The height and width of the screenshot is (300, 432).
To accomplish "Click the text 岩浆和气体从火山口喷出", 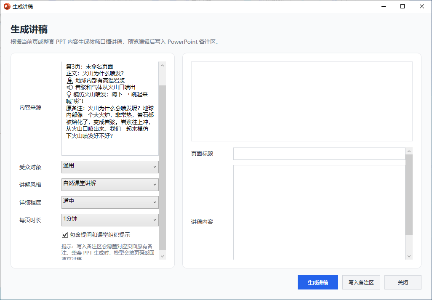I will coord(105,87).
